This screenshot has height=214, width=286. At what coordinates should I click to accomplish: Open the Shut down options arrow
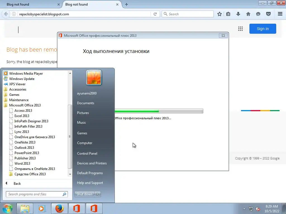click(97, 194)
